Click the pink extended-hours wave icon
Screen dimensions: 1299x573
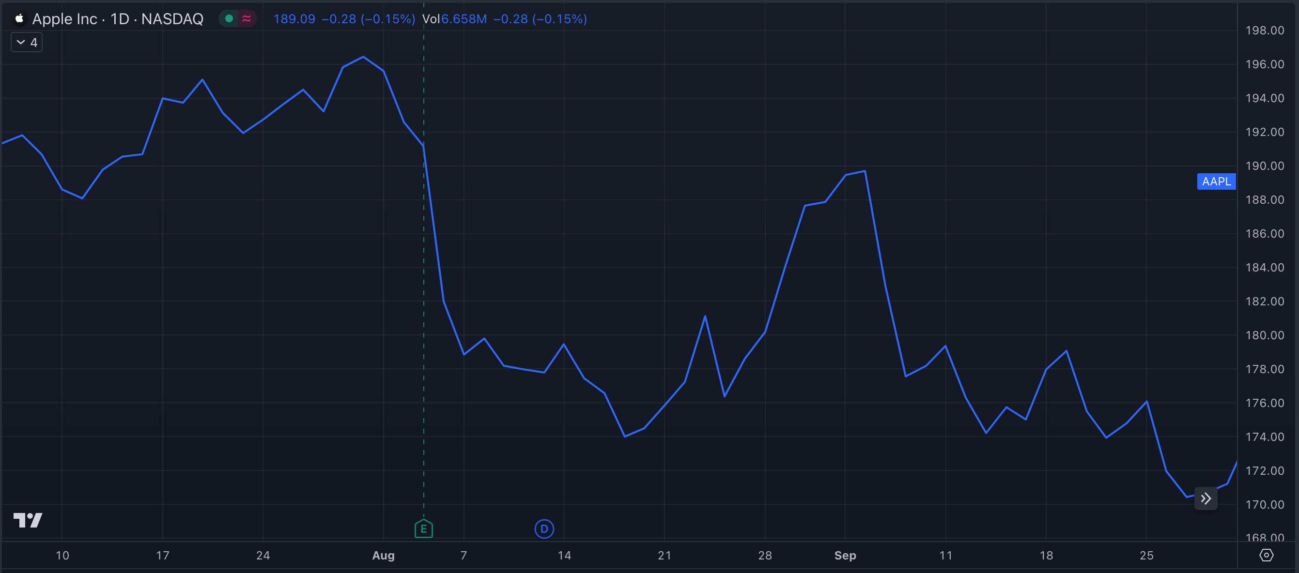click(x=246, y=18)
